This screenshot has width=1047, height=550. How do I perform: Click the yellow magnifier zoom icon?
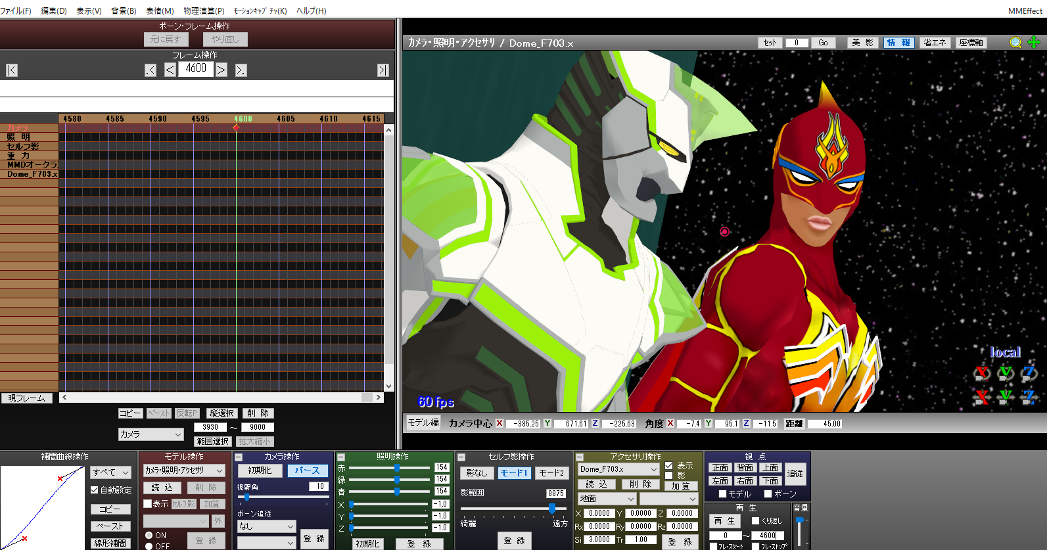coord(1015,43)
